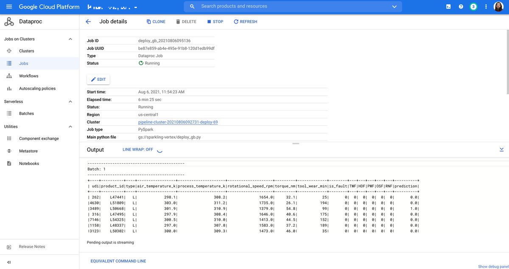The height and width of the screenshot is (269, 509).
Task: Click the page vertical scrollbar
Action: coord(507,63)
